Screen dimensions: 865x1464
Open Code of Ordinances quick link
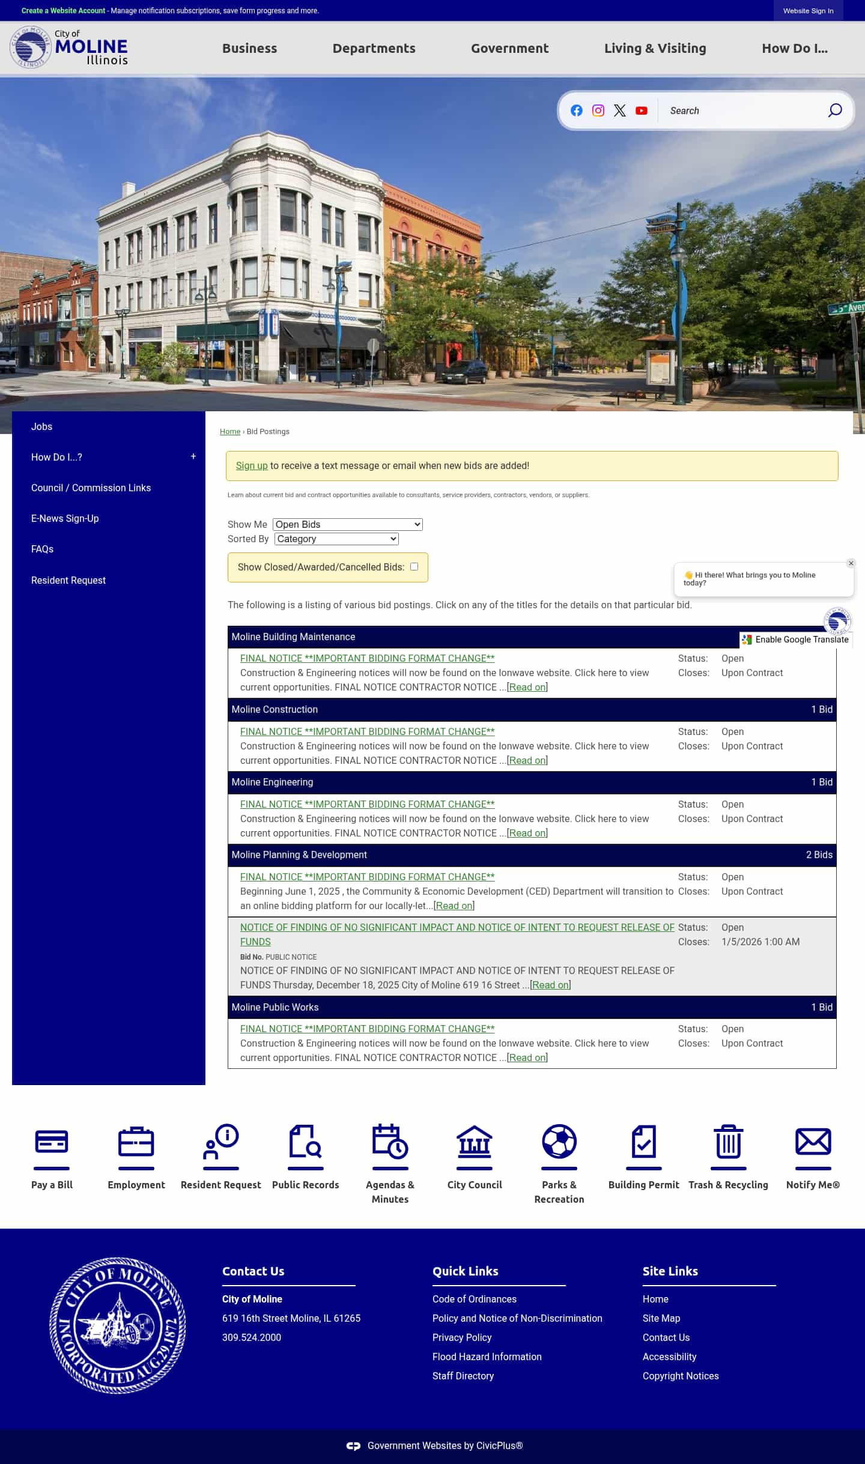(475, 1299)
